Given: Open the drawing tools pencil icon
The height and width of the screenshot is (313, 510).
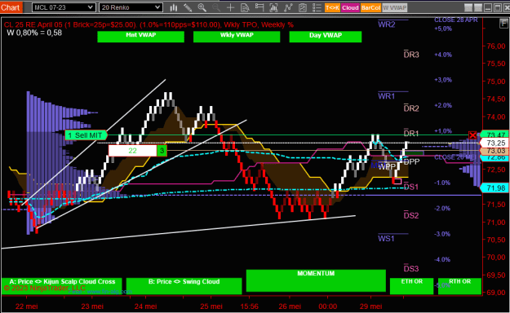Looking at the screenshot, I should (188, 7).
